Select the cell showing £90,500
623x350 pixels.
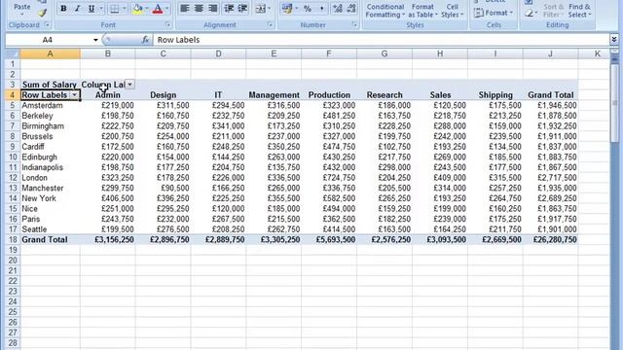click(163, 188)
